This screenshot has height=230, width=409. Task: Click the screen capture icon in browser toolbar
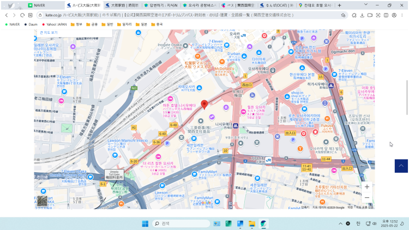[x=378, y=15]
